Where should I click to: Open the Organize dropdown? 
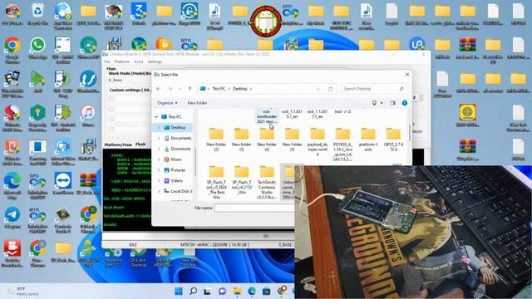[x=167, y=103]
